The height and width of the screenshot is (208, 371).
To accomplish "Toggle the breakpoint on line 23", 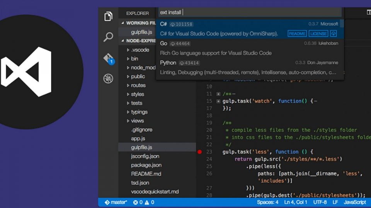I will pyautogui.click(x=200, y=152).
